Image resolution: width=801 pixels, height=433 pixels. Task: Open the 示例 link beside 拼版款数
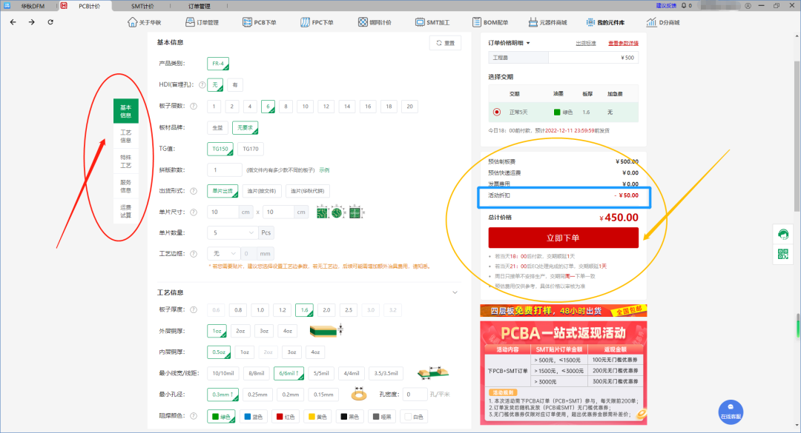pyautogui.click(x=324, y=169)
